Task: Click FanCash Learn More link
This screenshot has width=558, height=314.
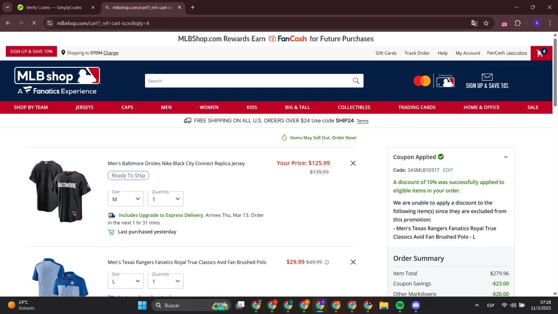Action: click(x=517, y=53)
